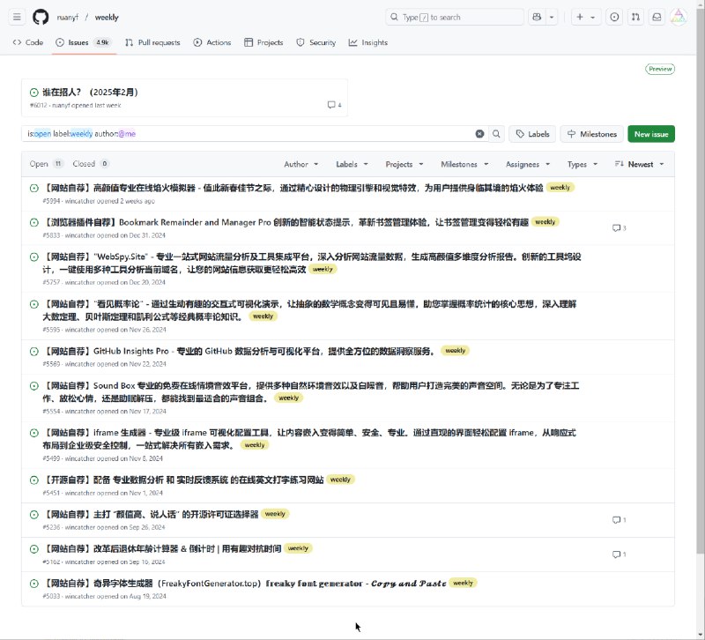This screenshot has height=640, width=705.
Task: Click open status icon of pinned issue
Action: pyautogui.click(x=34, y=93)
